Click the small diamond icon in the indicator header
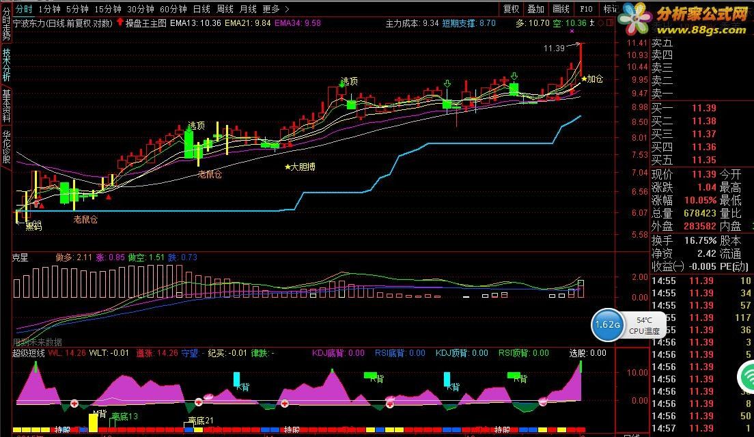This screenshot has height=437, width=754. pyautogui.click(x=600, y=23)
